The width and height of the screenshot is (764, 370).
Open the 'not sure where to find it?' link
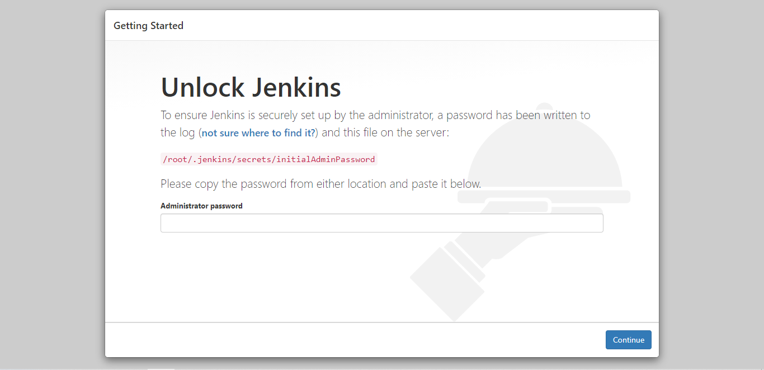[x=258, y=133]
